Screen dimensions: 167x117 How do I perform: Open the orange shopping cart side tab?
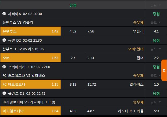coord(164,70)
